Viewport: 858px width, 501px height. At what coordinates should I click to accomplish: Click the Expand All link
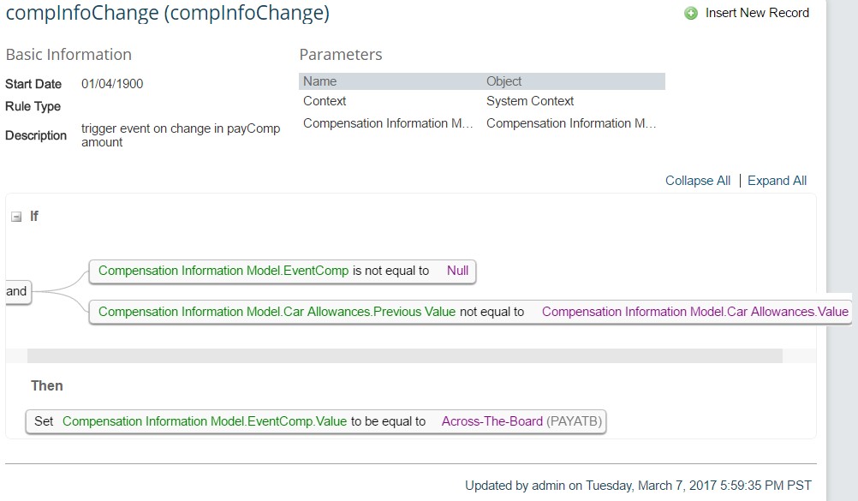[x=777, y=181]
